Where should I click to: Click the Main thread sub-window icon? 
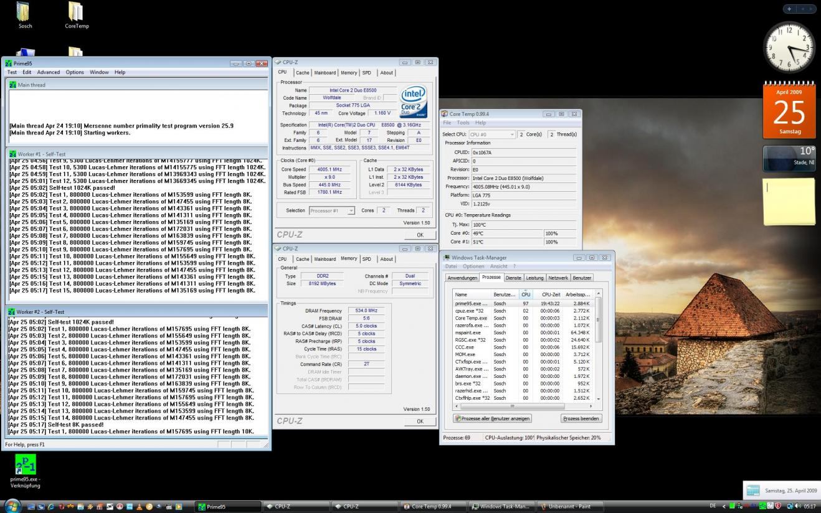click(x=12, y=85)
